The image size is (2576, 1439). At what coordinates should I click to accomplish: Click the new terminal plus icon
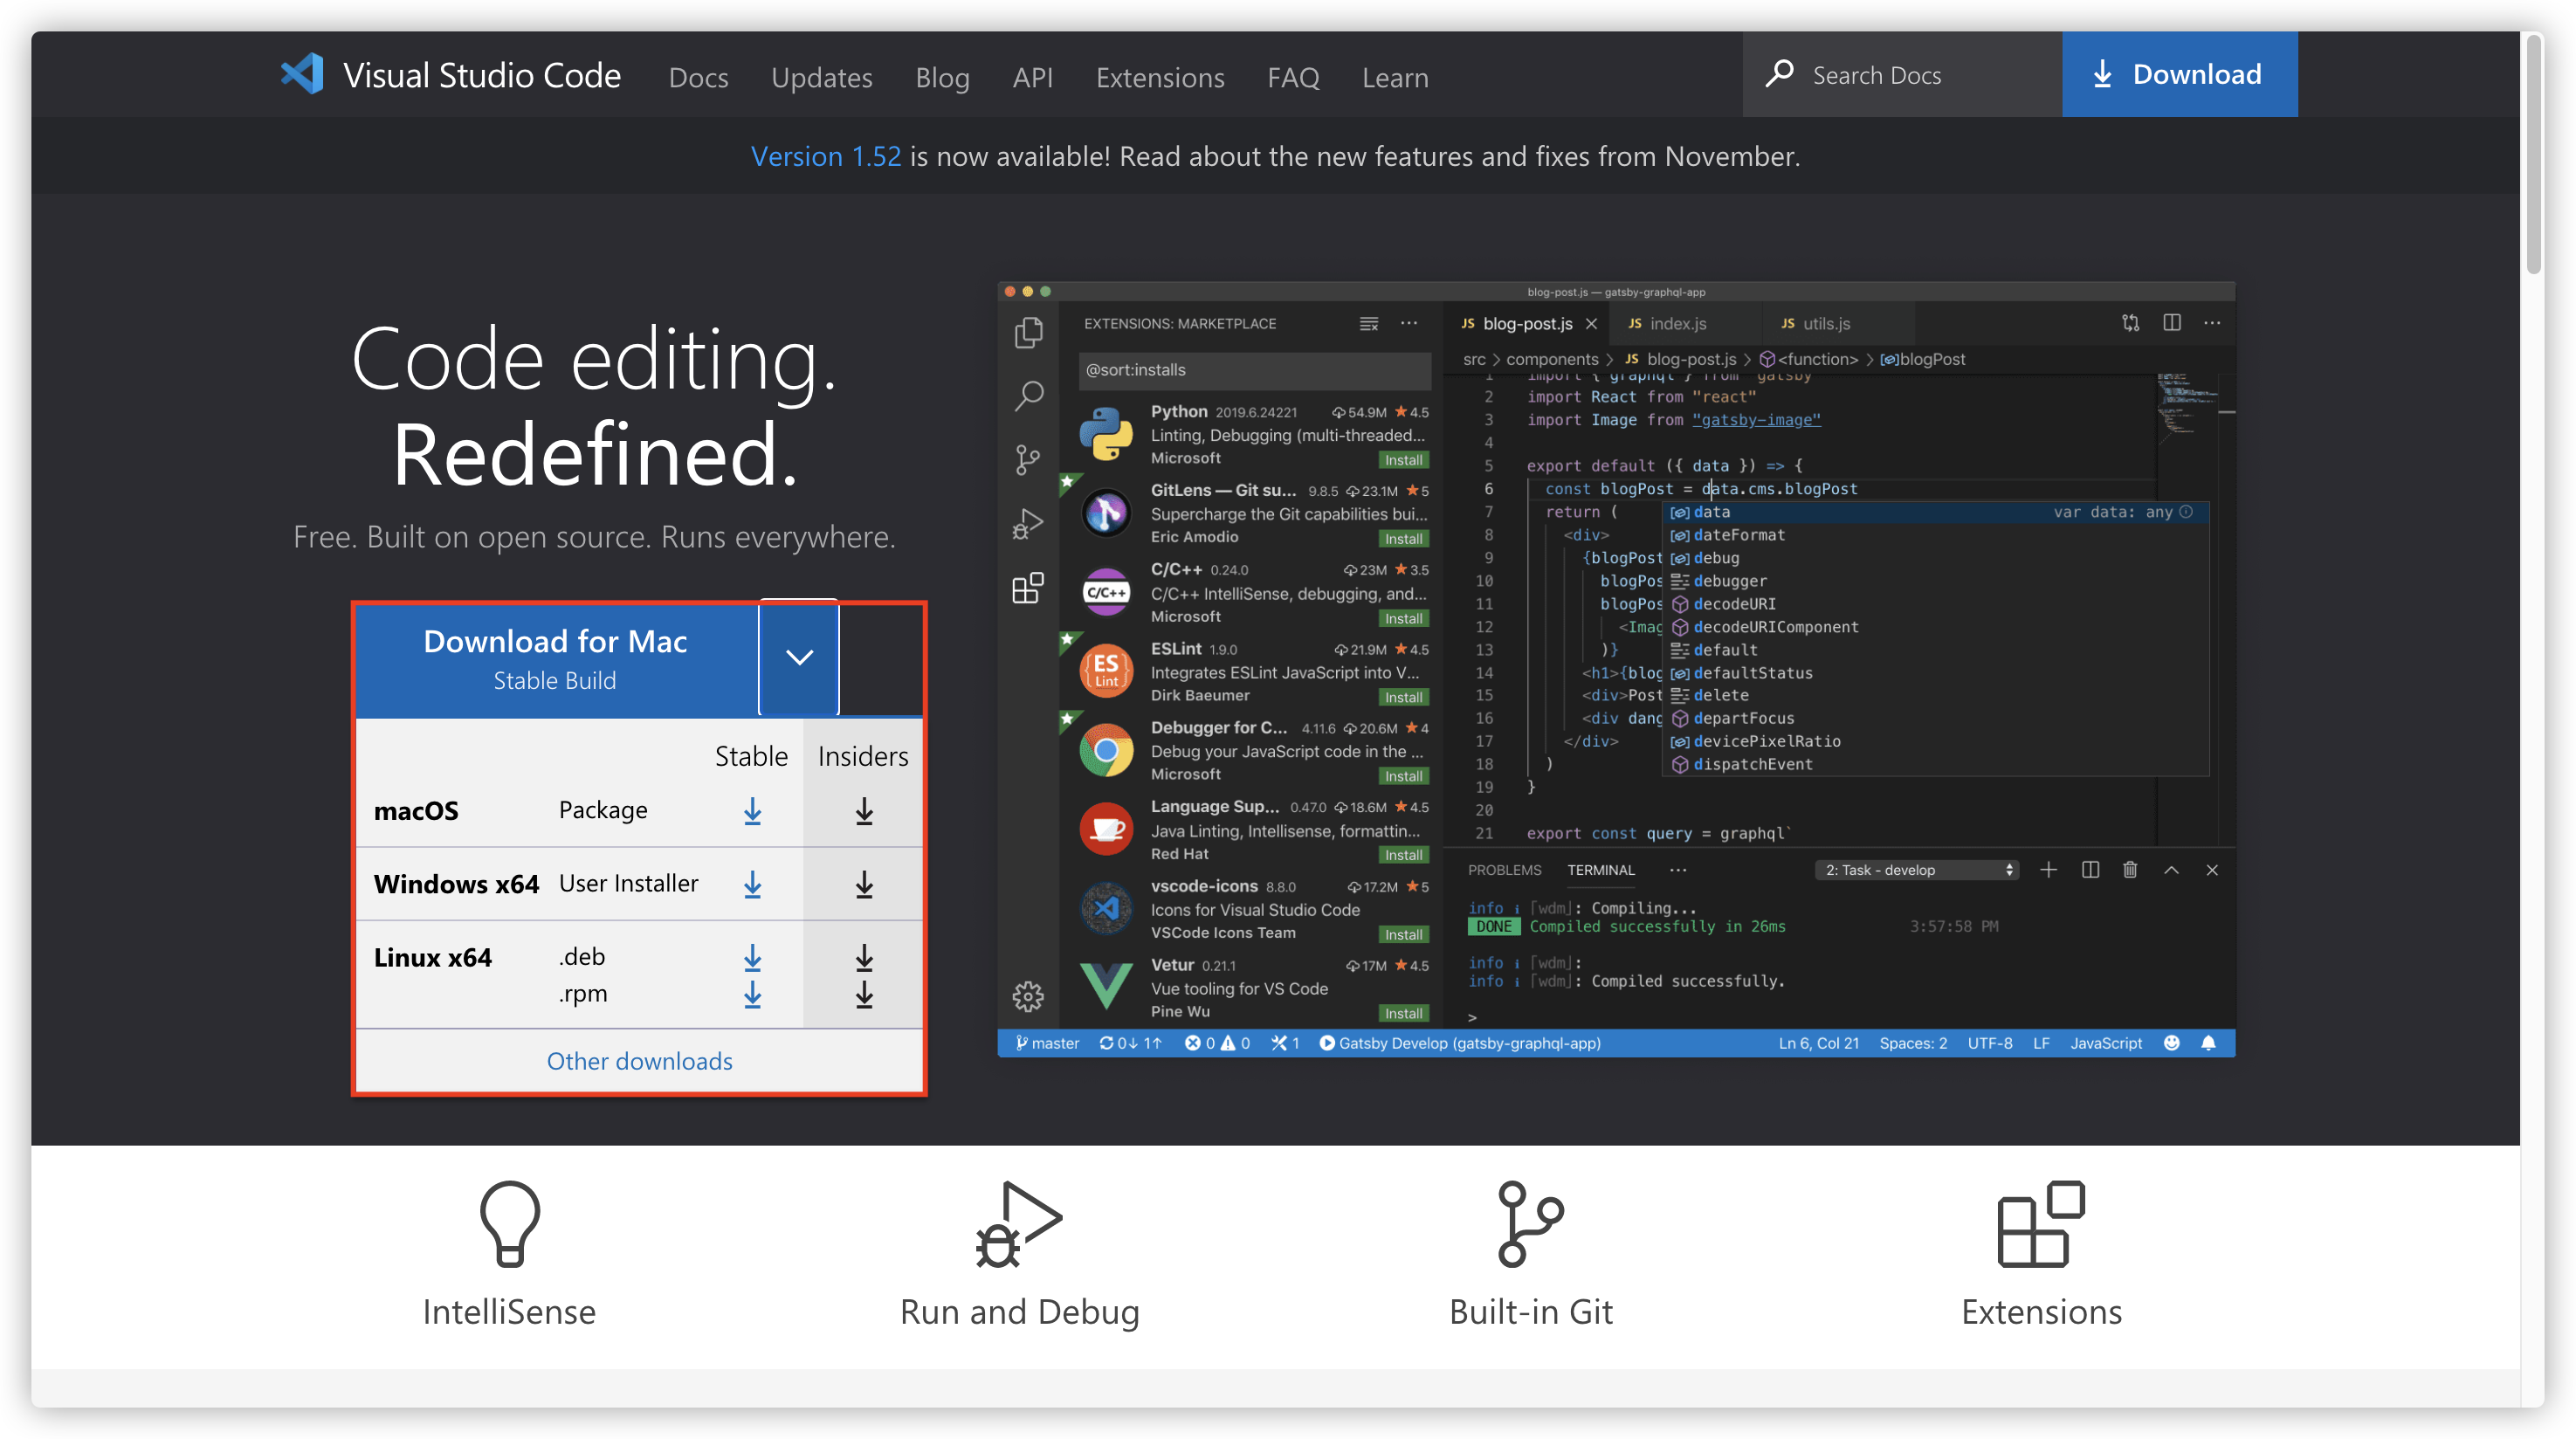coord(2048,870)
